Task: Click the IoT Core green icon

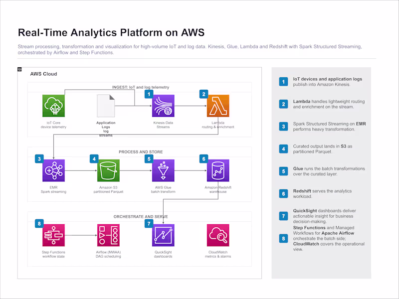Action: click(x=53, y=106)
